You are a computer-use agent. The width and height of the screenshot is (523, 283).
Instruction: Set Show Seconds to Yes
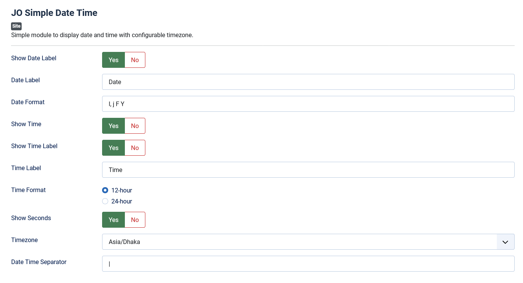(113, 220)
